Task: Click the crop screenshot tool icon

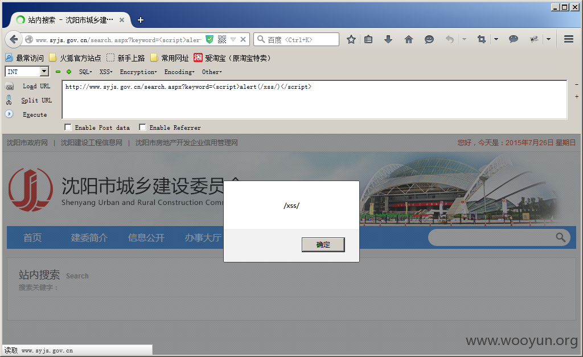Action: (482, 39)
